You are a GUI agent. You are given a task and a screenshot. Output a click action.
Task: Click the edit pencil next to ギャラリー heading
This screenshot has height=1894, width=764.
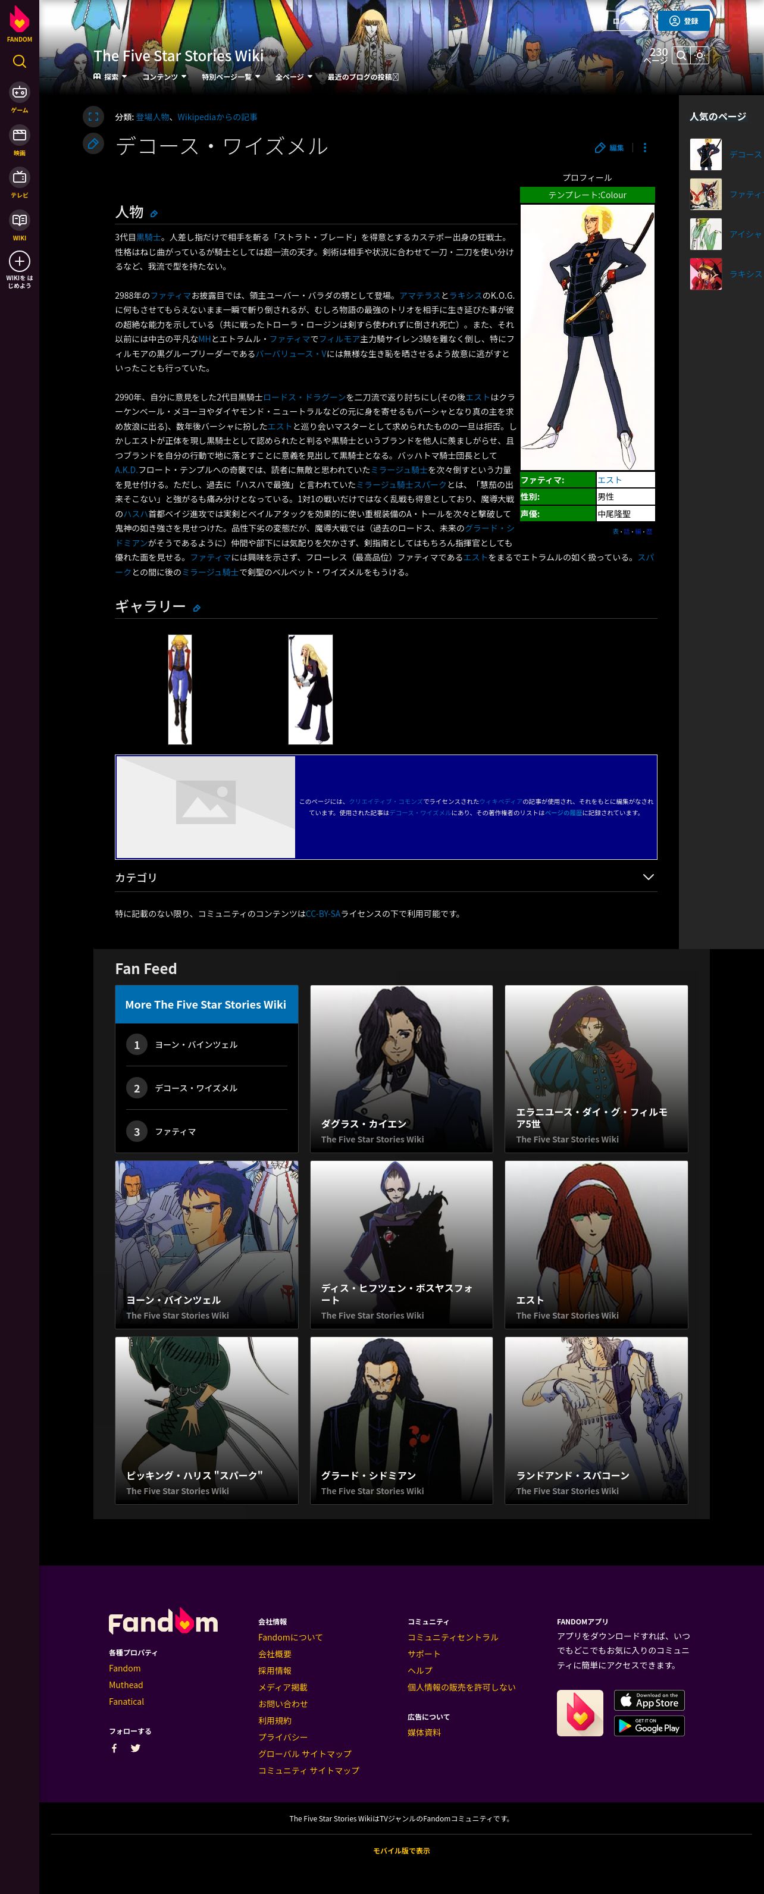196,608
